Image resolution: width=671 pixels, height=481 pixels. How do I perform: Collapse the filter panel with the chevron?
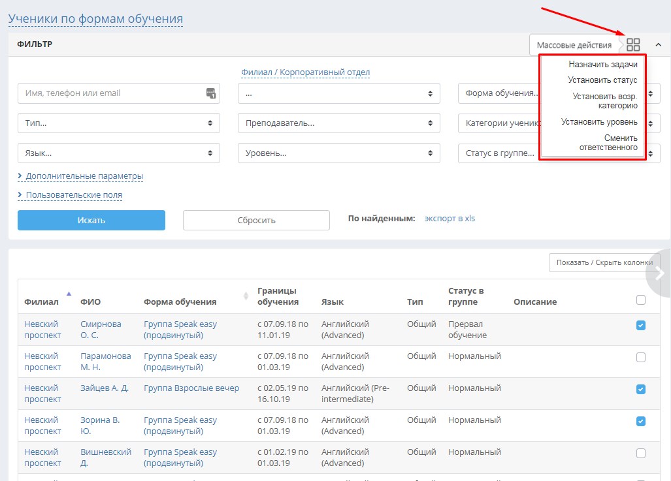coord(658,44)
